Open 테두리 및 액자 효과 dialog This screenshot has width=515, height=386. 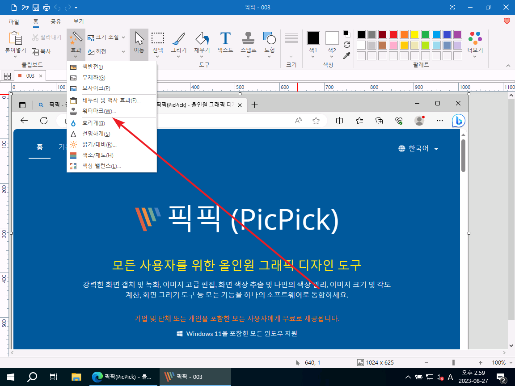tap(112, 100)
